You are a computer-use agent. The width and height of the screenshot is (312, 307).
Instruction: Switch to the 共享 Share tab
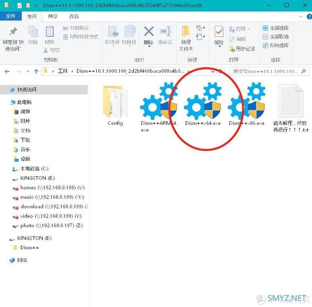tap(53, 17)
